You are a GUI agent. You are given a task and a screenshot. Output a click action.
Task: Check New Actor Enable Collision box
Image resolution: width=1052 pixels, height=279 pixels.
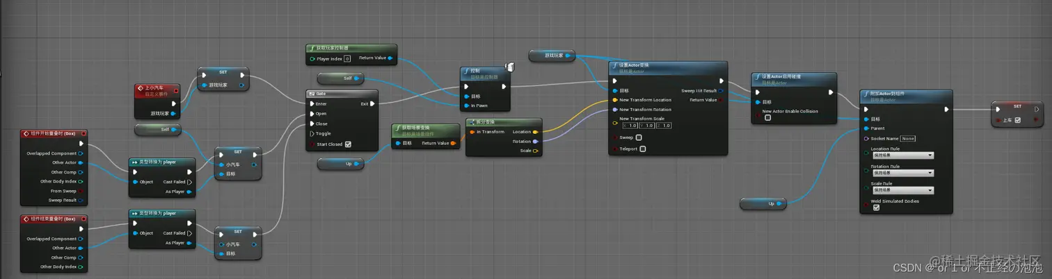click(767, 118)
